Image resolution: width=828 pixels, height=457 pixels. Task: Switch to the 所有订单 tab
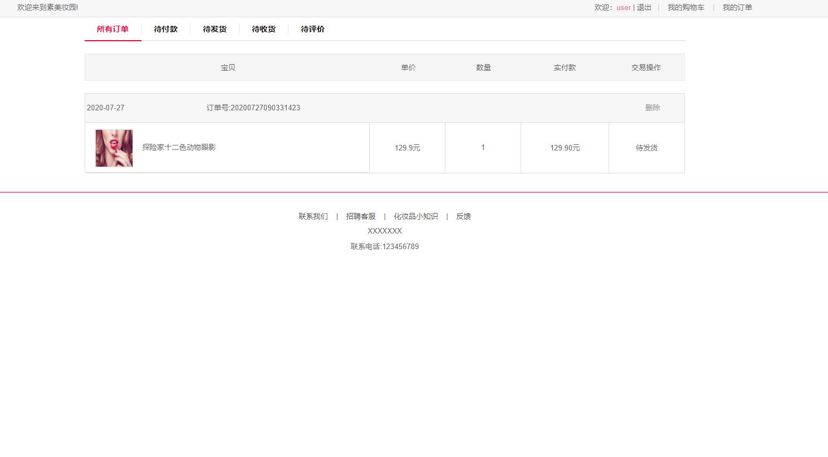[x=112, y=29]
